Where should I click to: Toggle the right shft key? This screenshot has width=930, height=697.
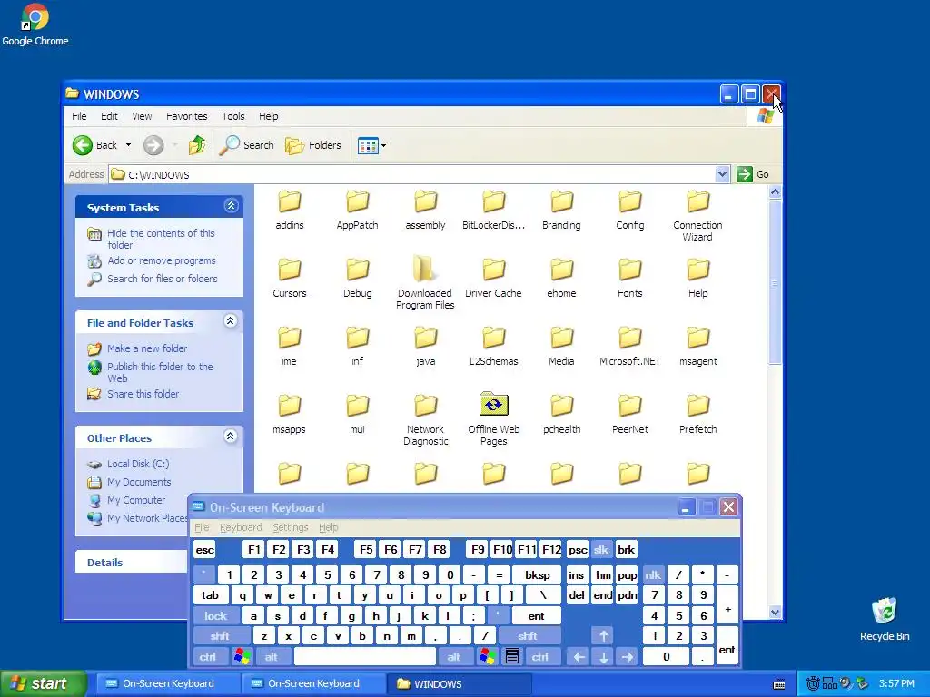529,636
